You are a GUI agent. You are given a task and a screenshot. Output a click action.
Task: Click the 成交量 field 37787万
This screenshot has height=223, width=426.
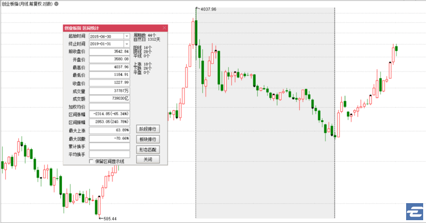point(110,91)
